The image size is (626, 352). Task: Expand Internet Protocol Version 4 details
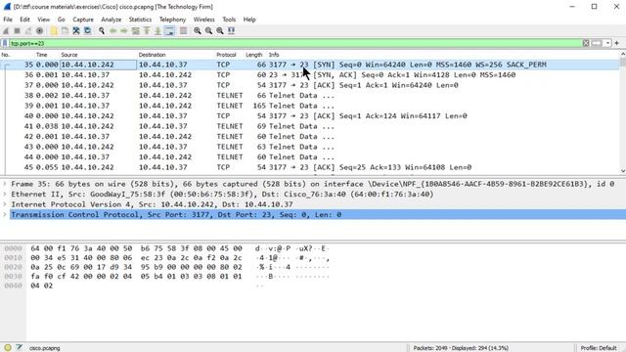point(5,204)
